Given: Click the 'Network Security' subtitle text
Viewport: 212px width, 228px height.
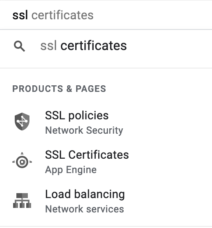Looking at the screenshot, I should point(84,130).
